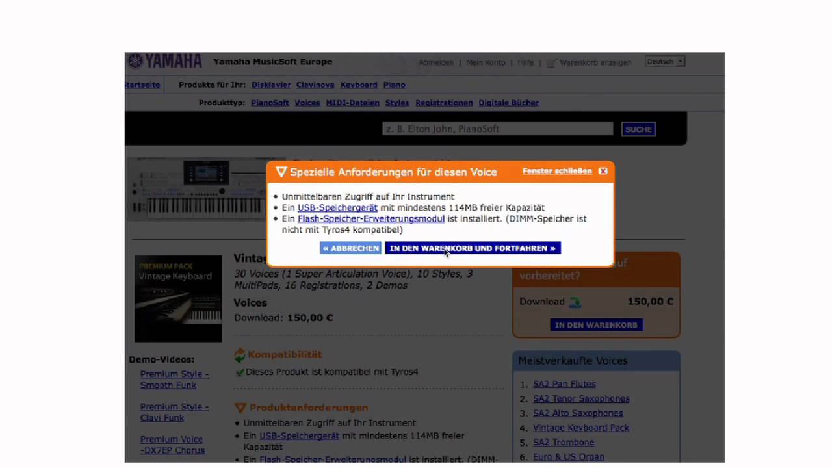Click 'Yamaha MusicSoft Europe' title text
Viewport: 832px width, 468px height.
tap(272, 62)
